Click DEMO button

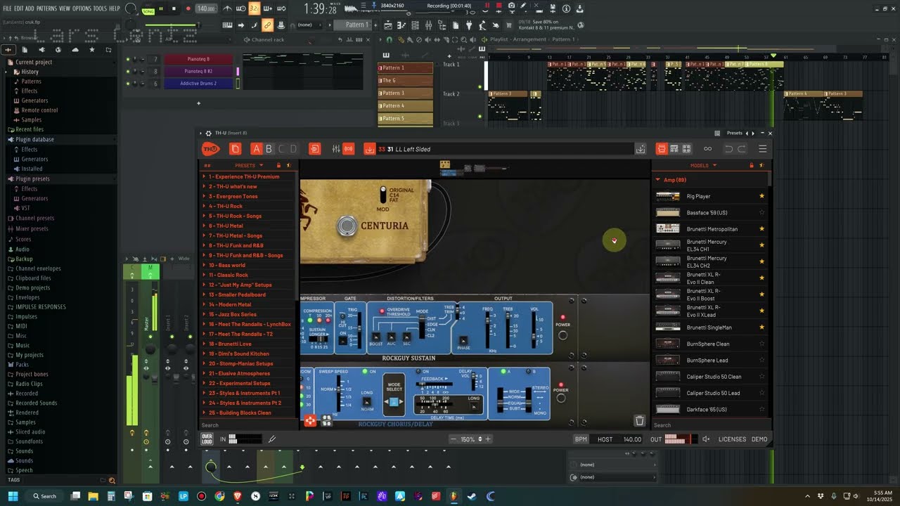(x=759, y=439)
